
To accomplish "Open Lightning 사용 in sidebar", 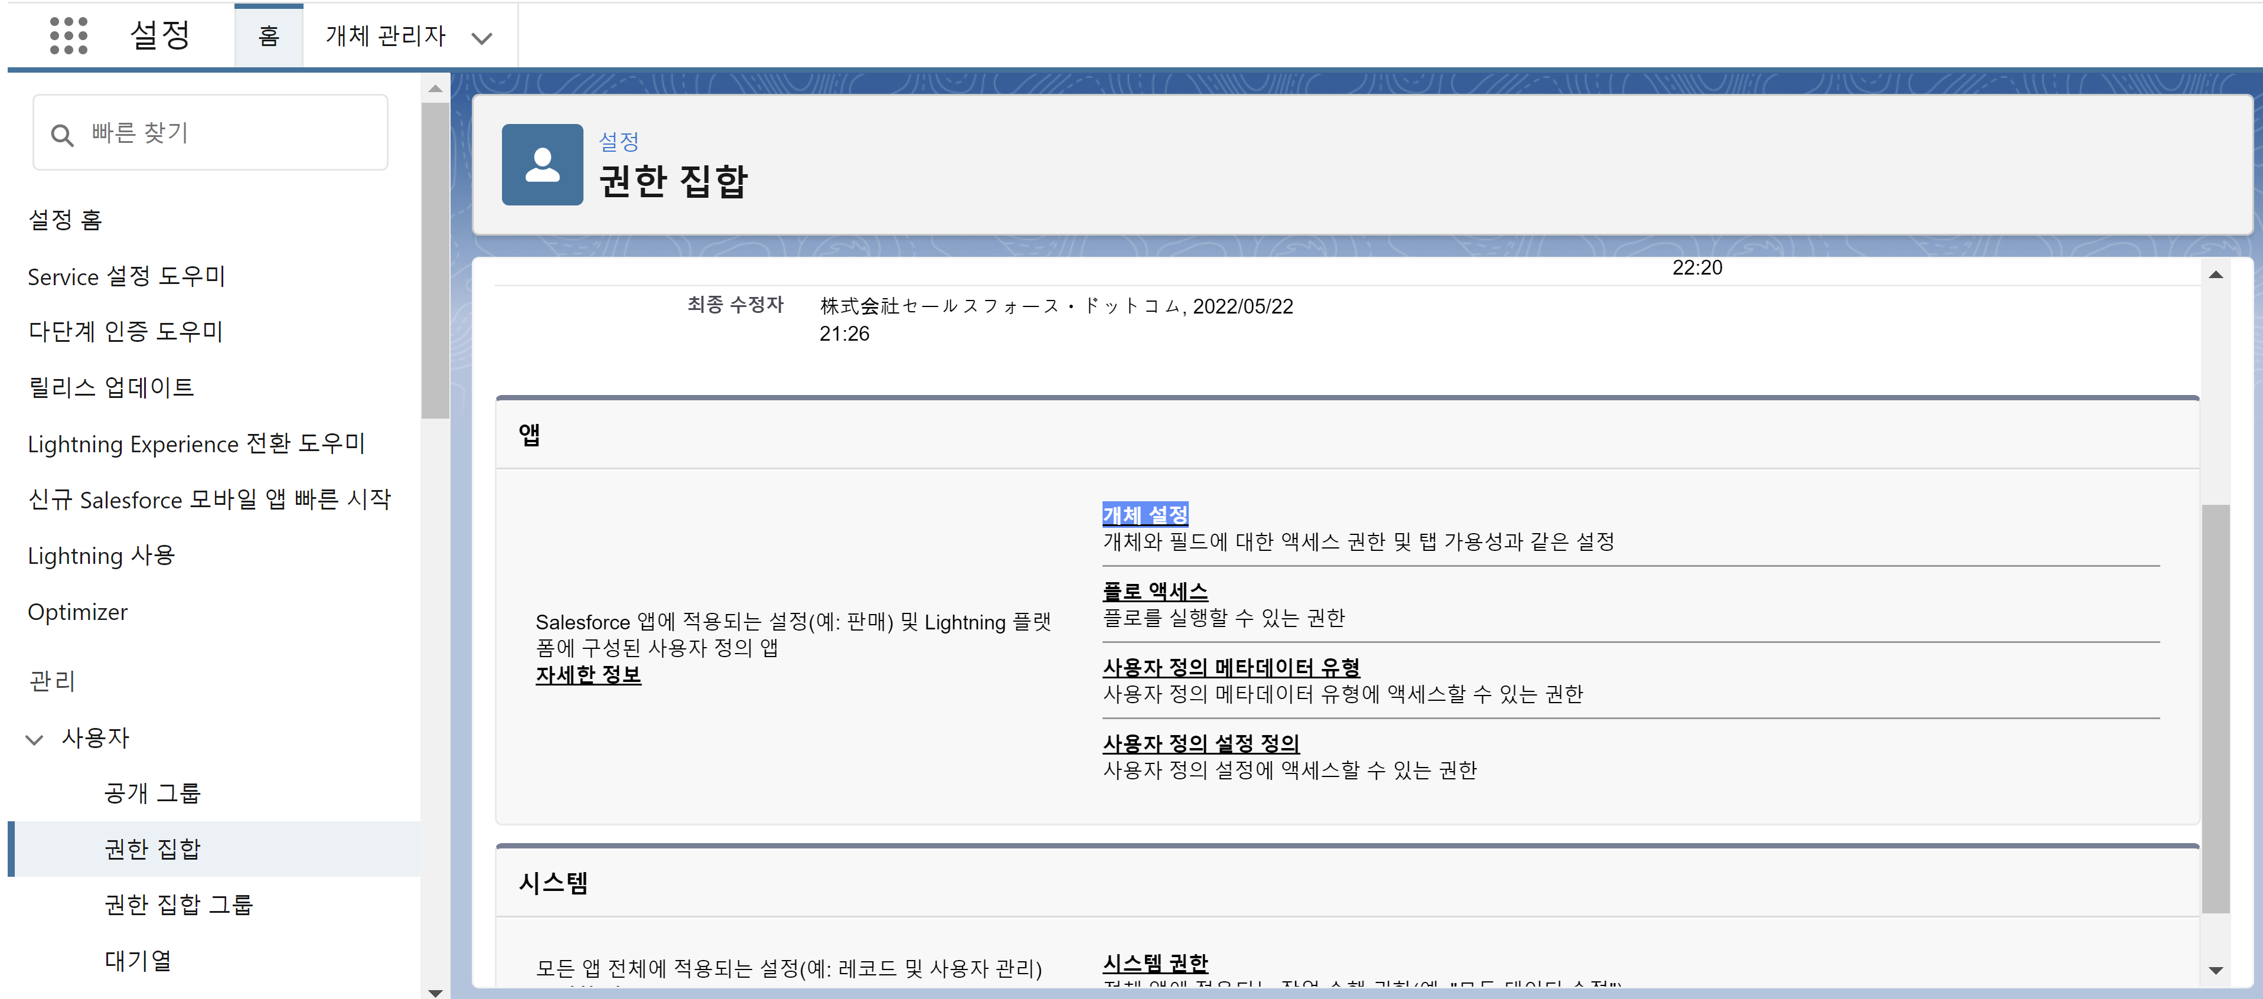I will click(x=102, y=555).
